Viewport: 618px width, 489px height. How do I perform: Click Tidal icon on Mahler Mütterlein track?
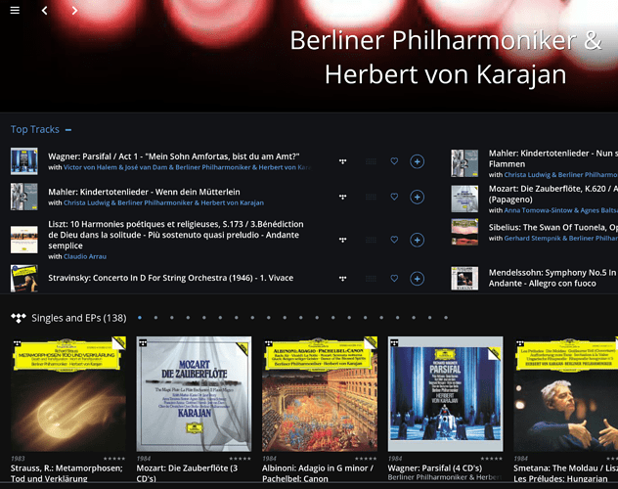[x=343, y=197]
